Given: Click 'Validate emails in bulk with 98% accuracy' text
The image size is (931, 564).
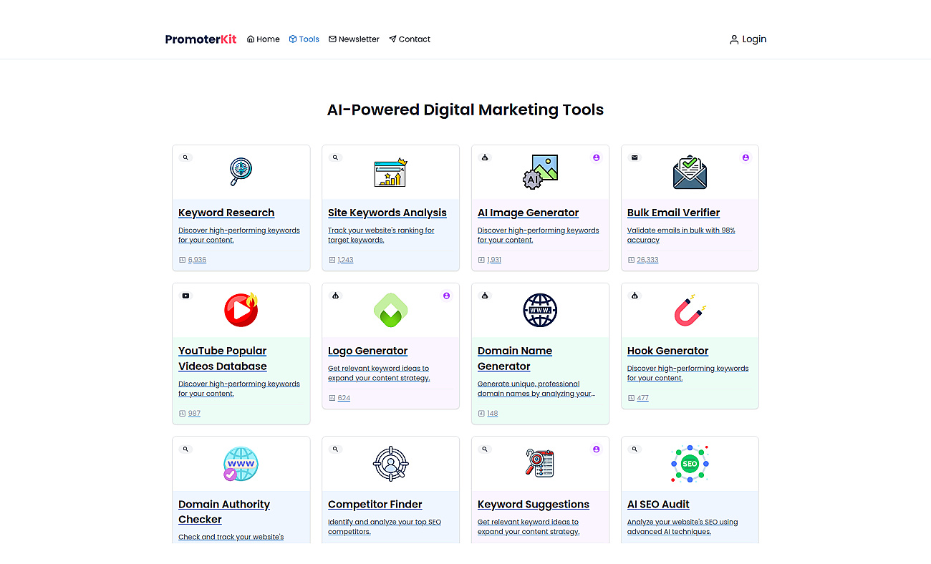Looking at the screenshot, I should 681,235.
